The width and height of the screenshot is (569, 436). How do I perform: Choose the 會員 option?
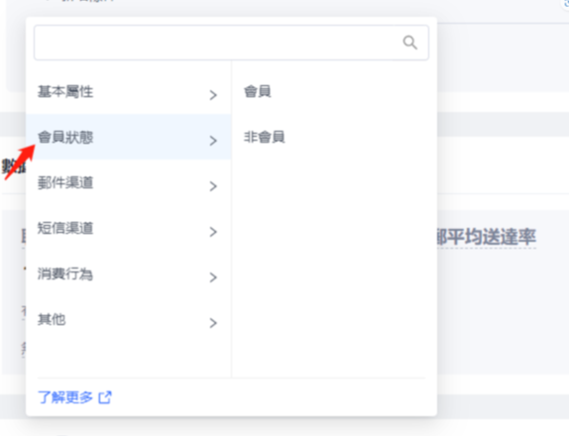tap(258, 91)
